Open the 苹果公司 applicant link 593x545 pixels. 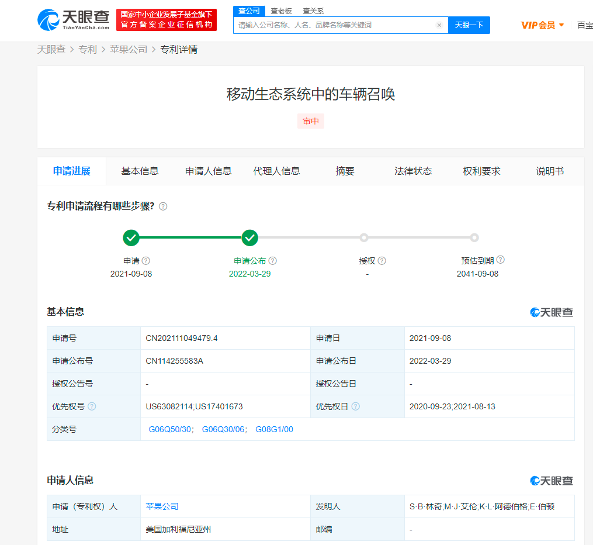162,506
